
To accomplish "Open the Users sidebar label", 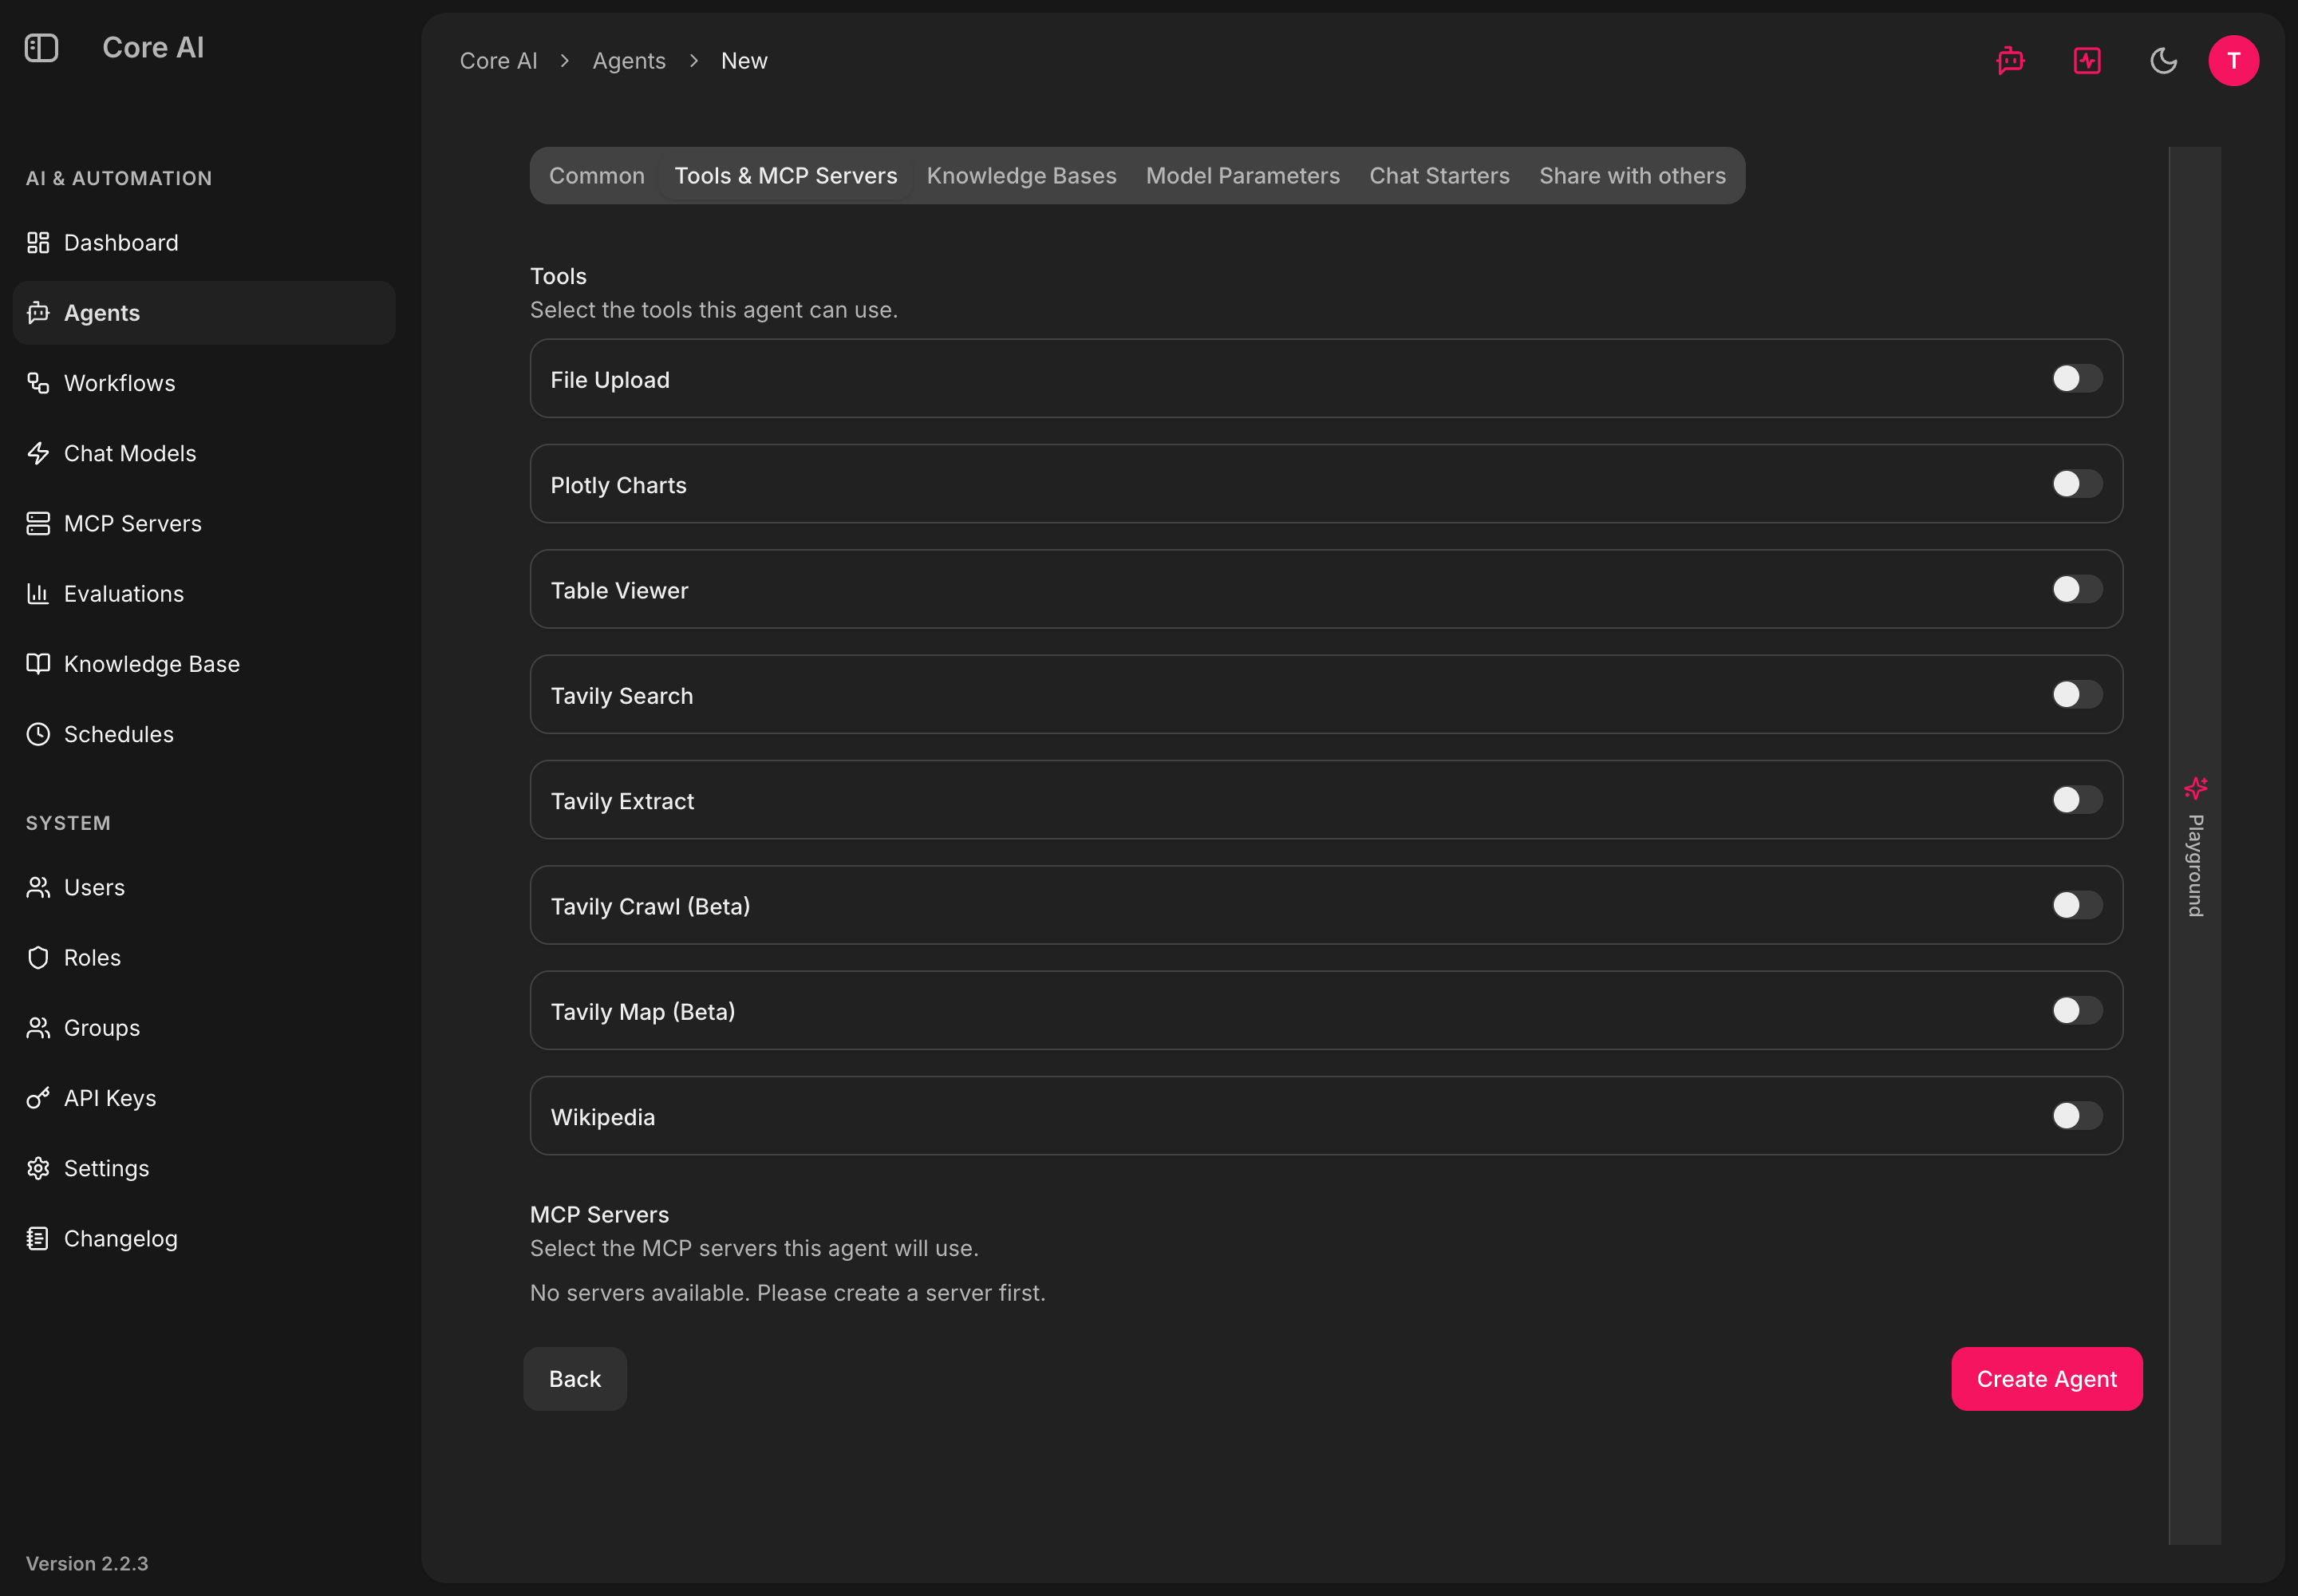I will (94, 888).
